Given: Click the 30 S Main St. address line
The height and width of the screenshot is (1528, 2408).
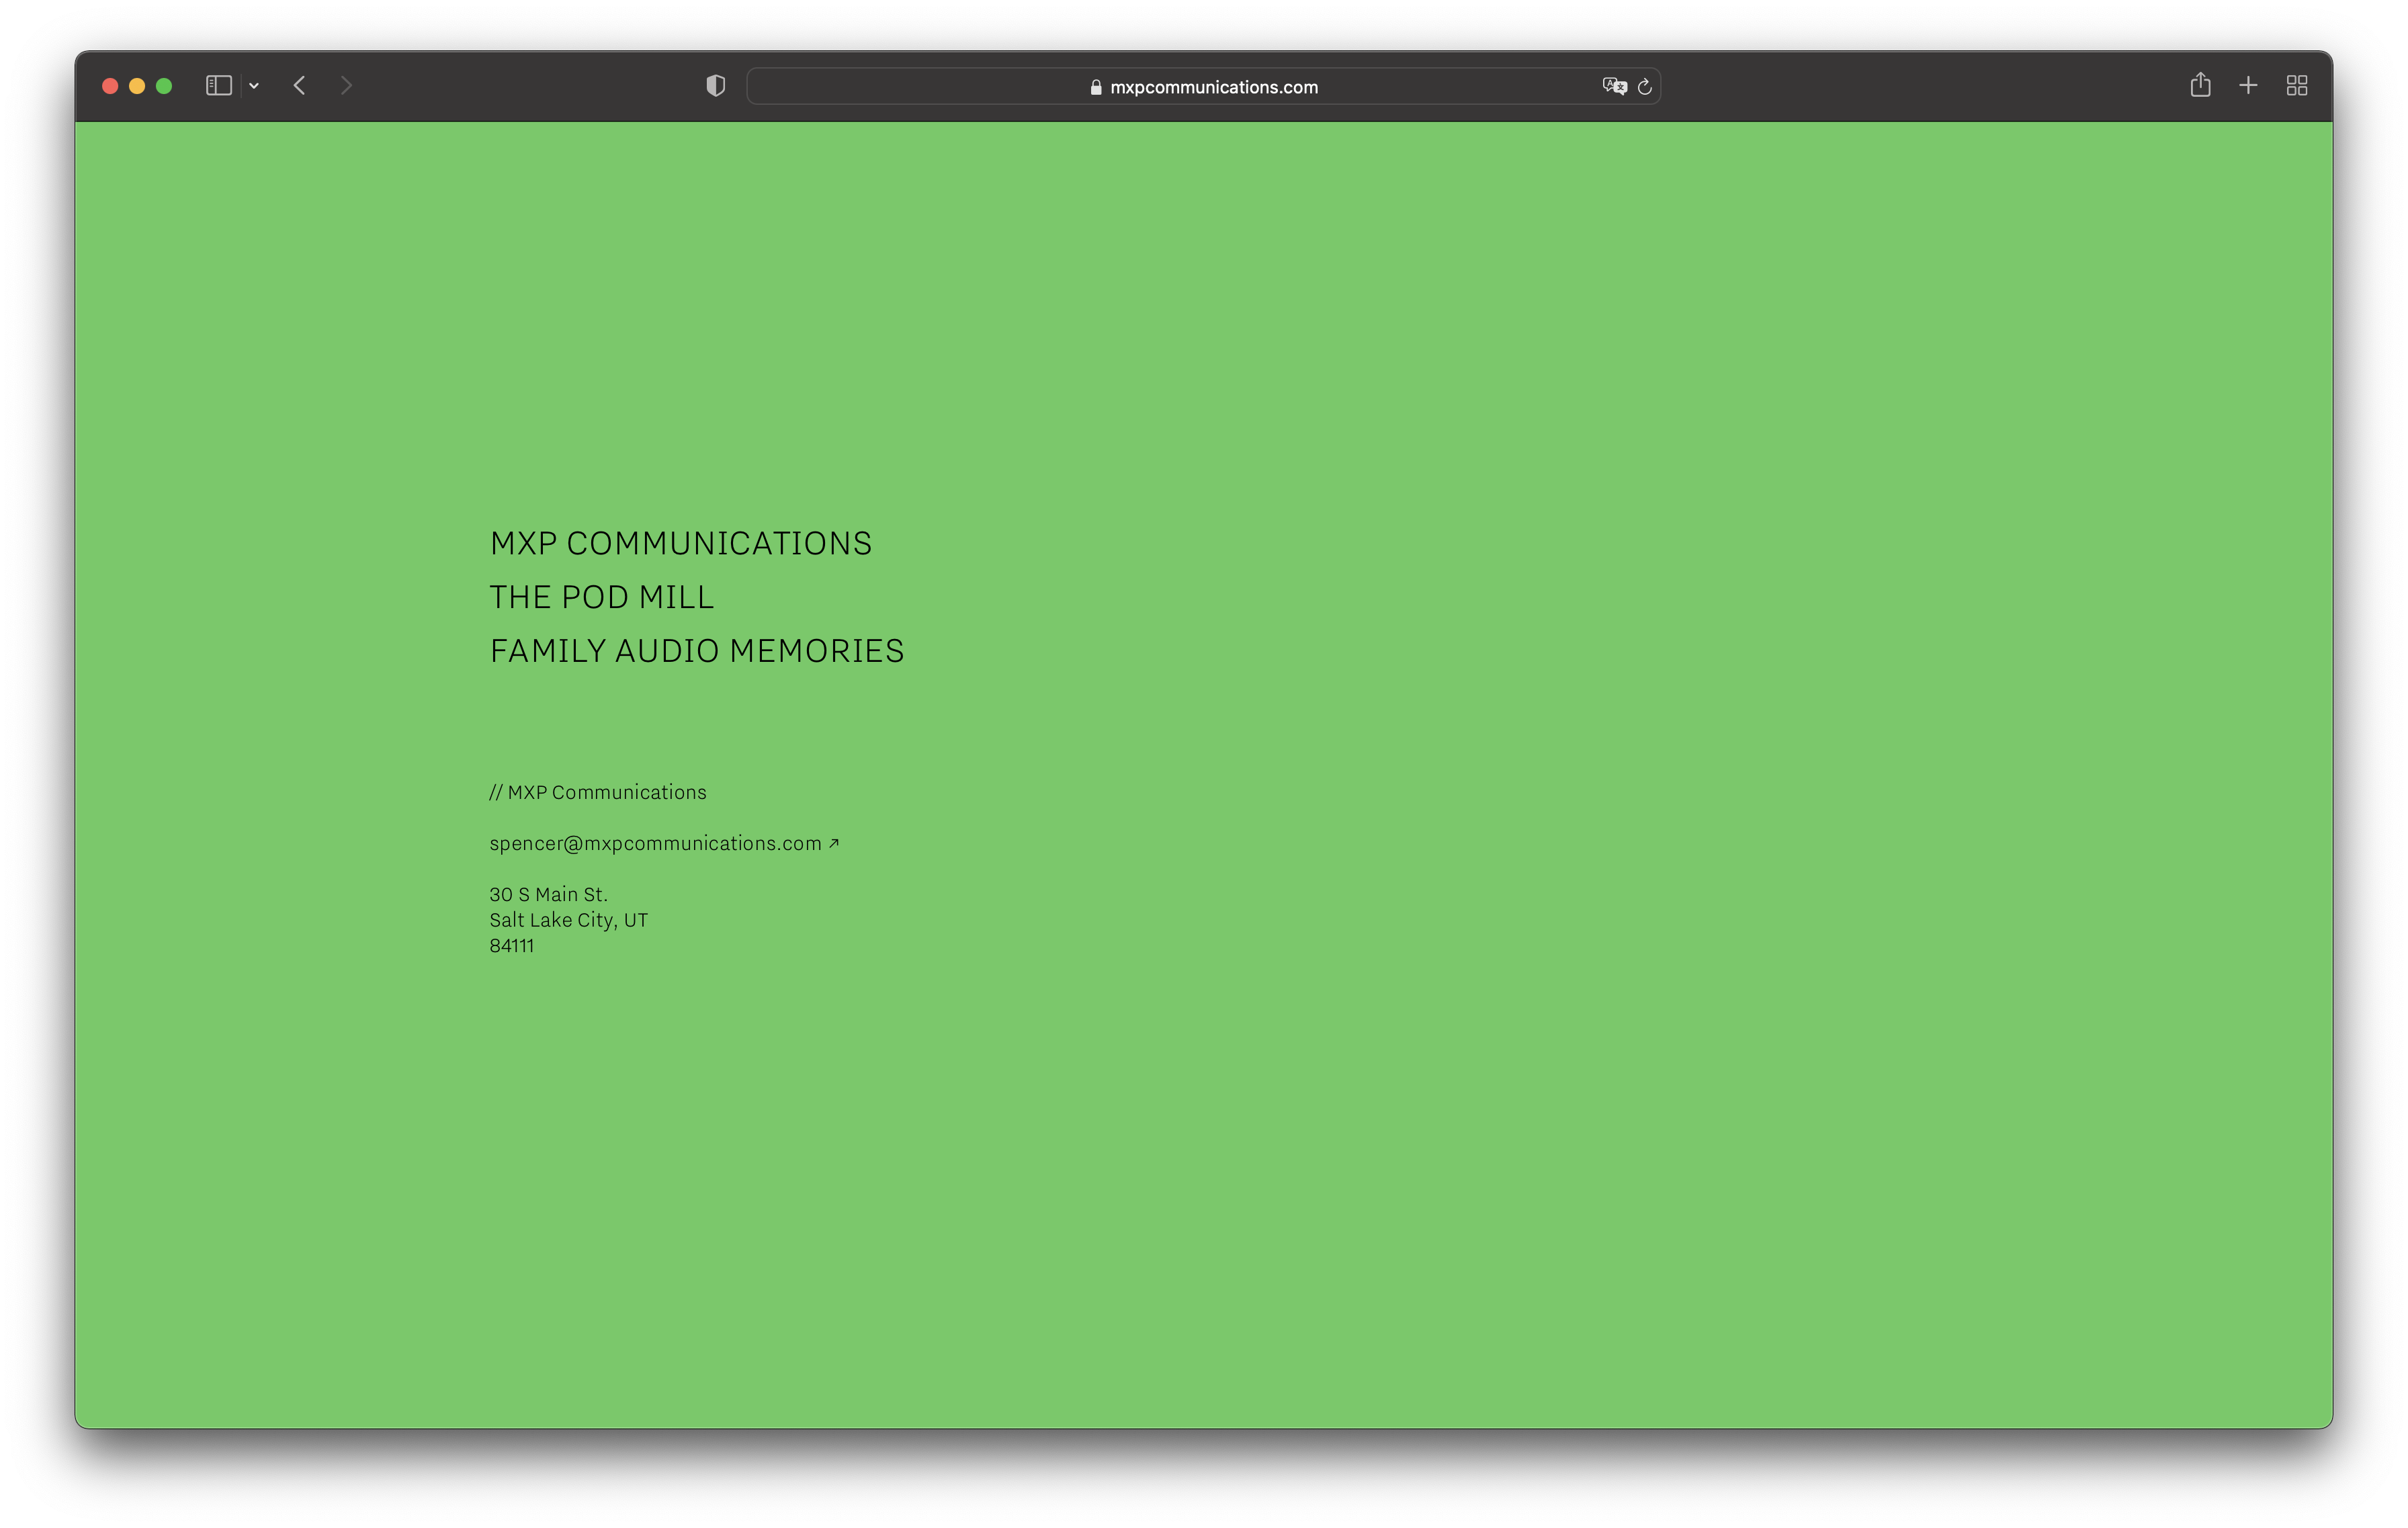Looking at the screenshot, I should (x=548, y=895).
